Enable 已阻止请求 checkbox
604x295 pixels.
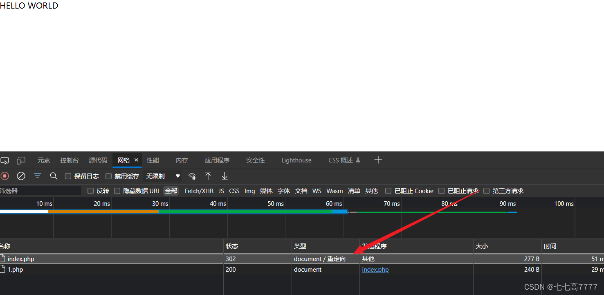click(x=441, y=191)
